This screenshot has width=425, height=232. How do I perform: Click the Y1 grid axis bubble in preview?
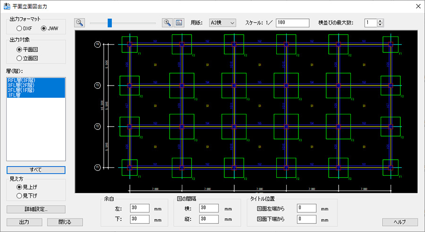pyautogui.click(x=98, y=167)
